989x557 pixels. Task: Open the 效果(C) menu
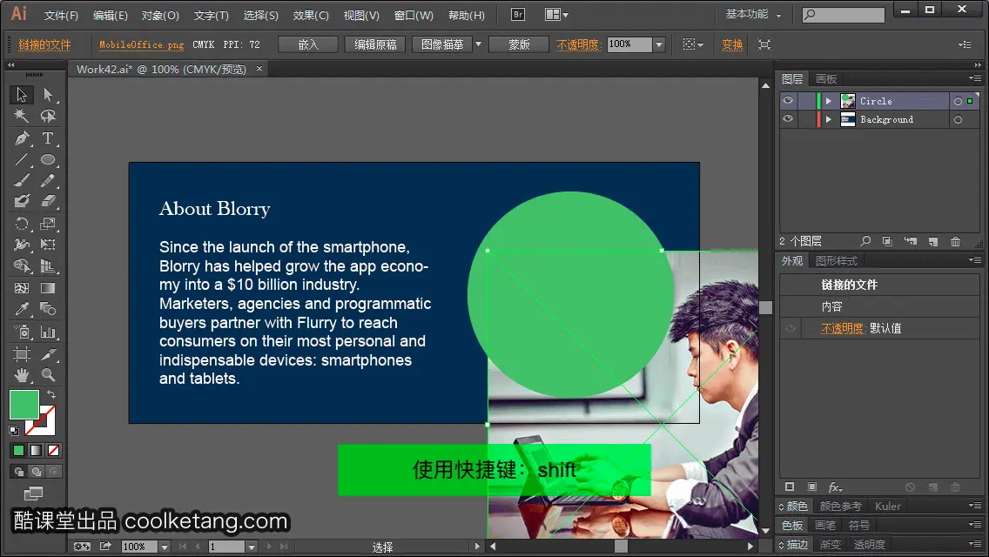coord(311,15)
